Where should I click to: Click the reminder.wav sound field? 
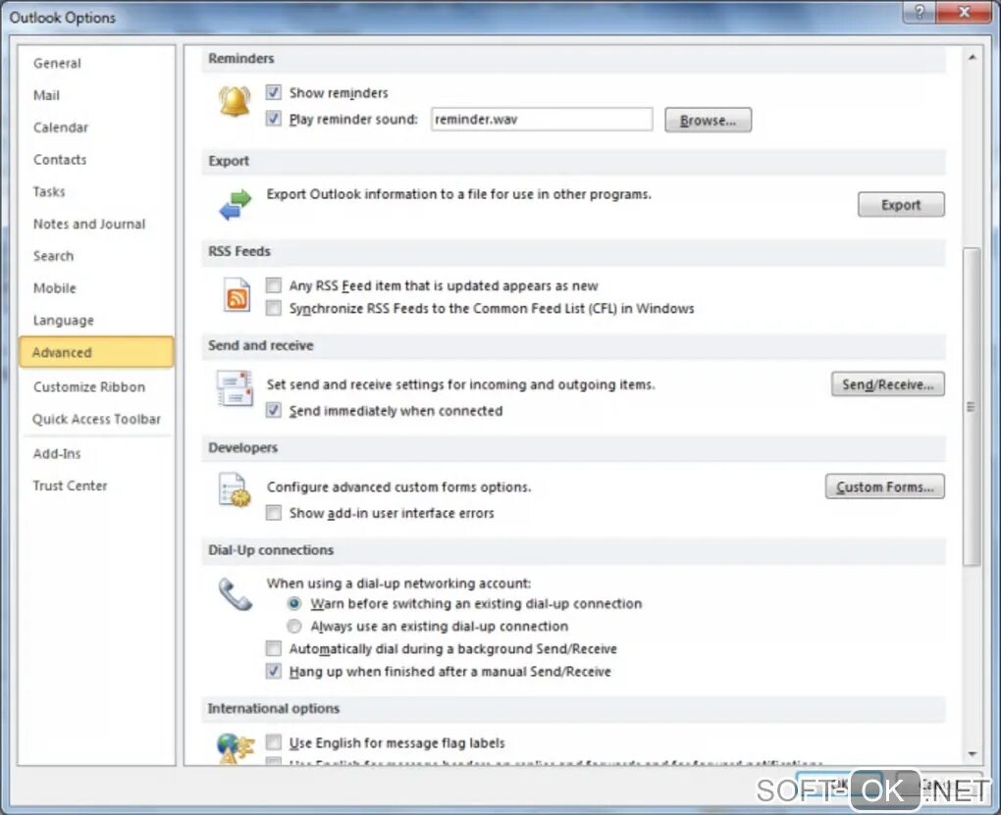pyautogui.click(x=541, y=119)
